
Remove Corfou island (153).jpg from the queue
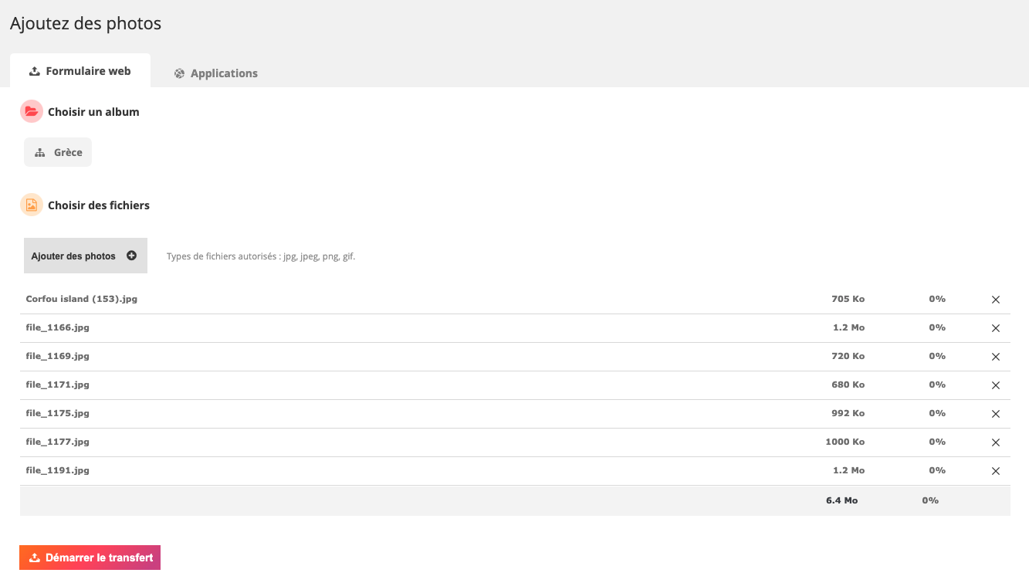(x=995, y=300)
